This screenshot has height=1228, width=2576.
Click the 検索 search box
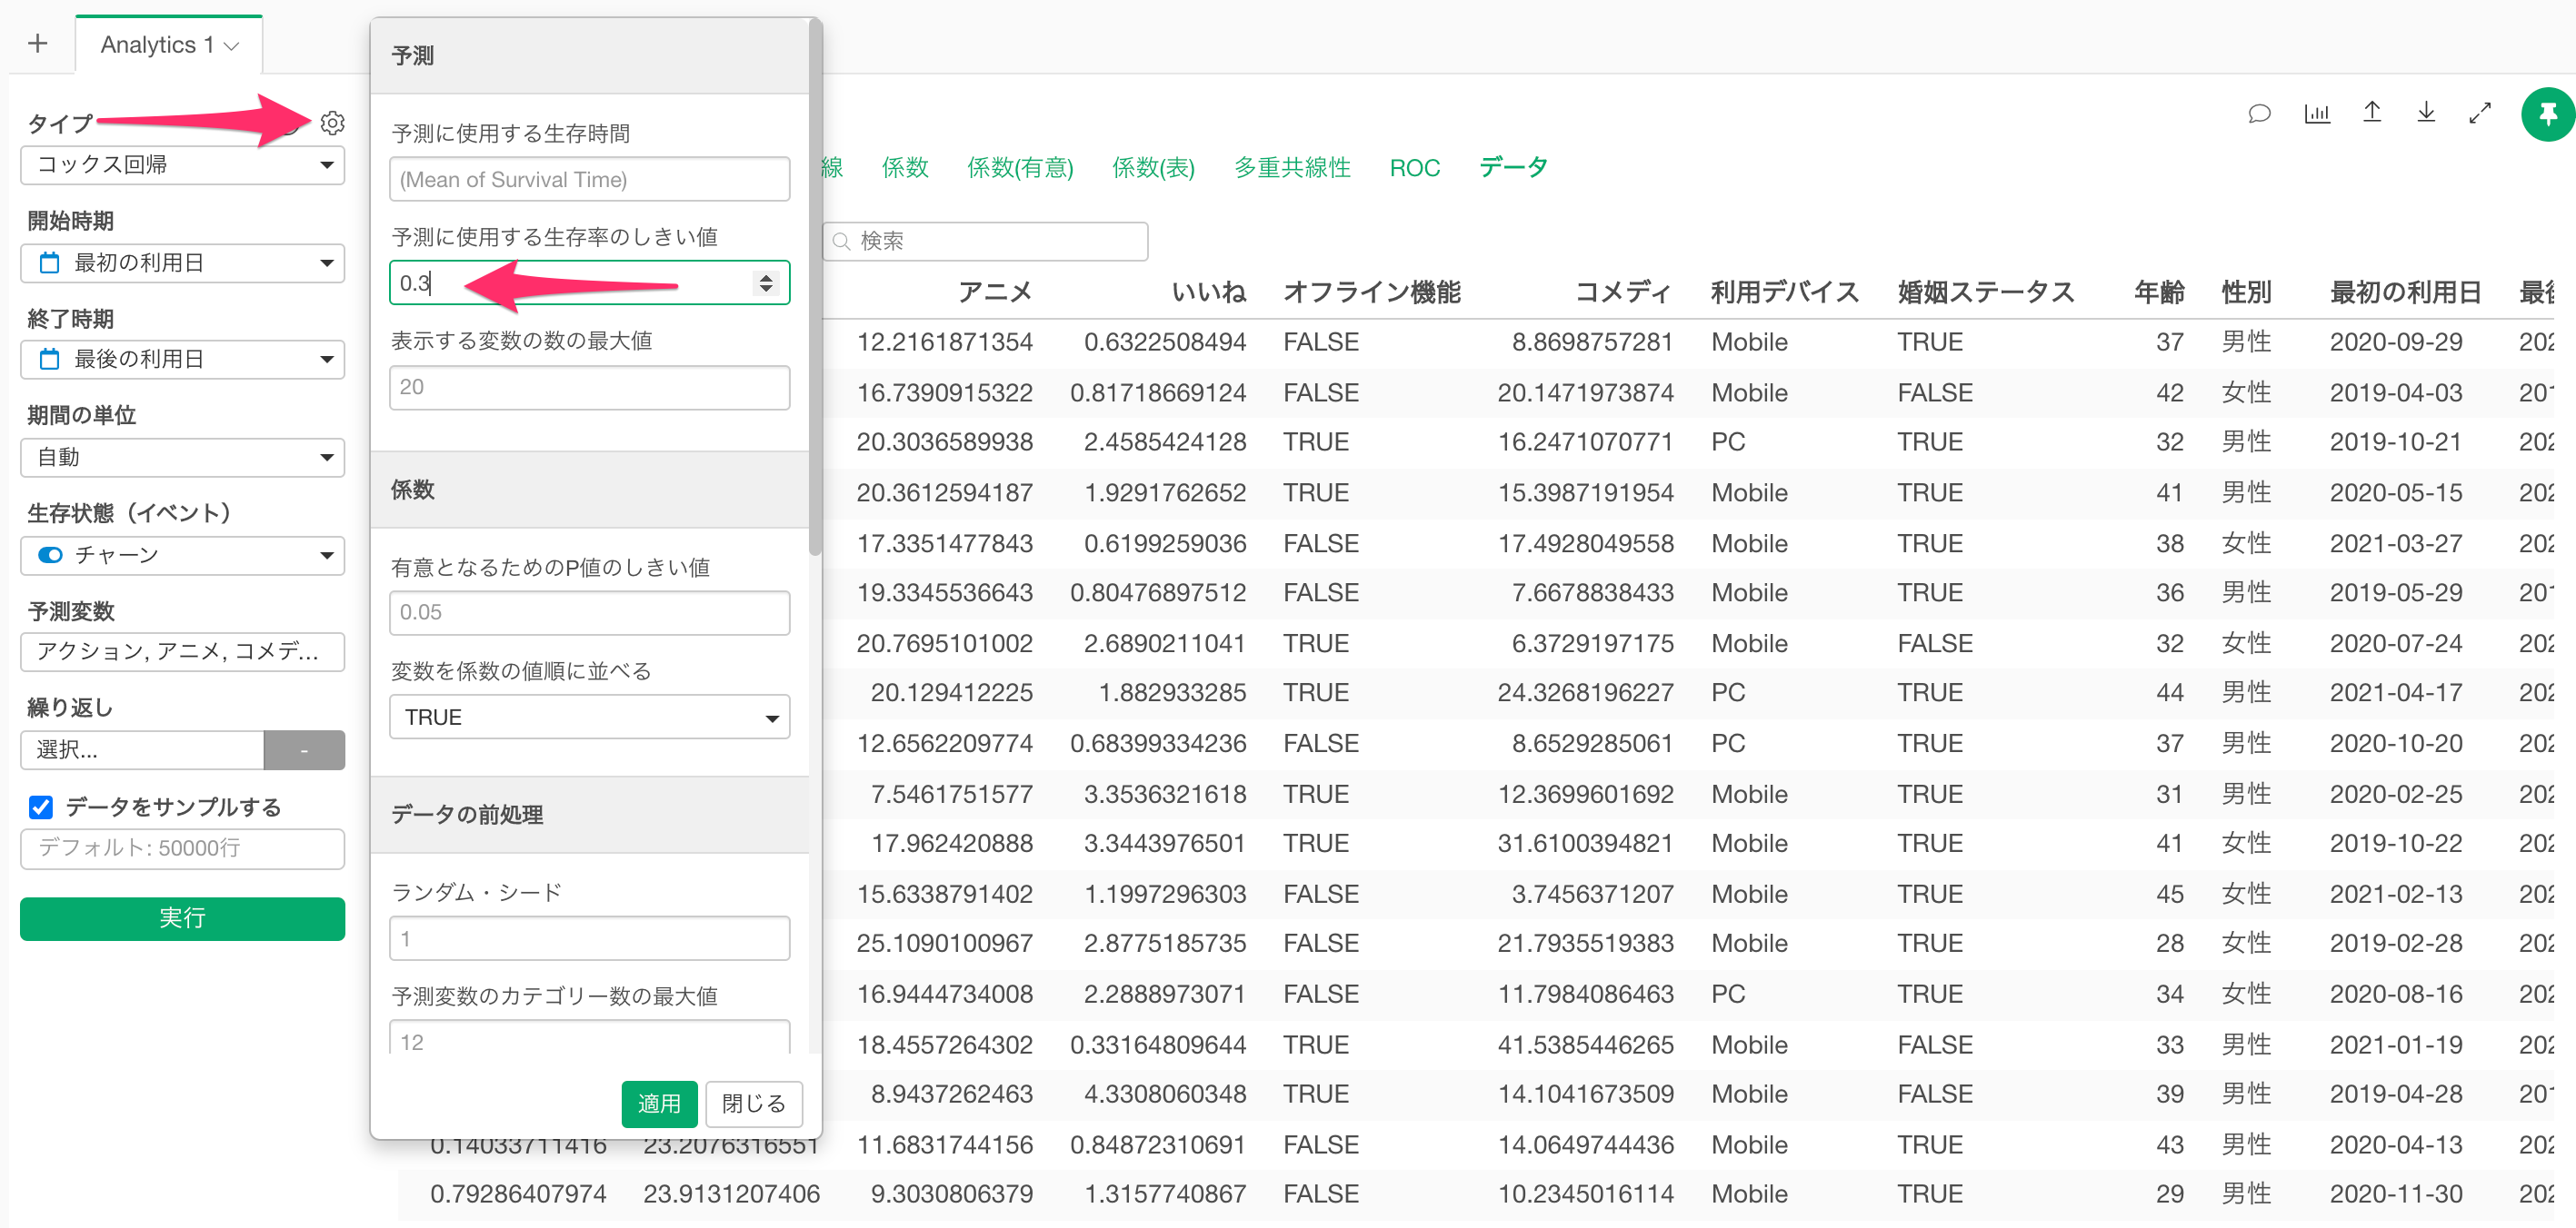point(985,241)
